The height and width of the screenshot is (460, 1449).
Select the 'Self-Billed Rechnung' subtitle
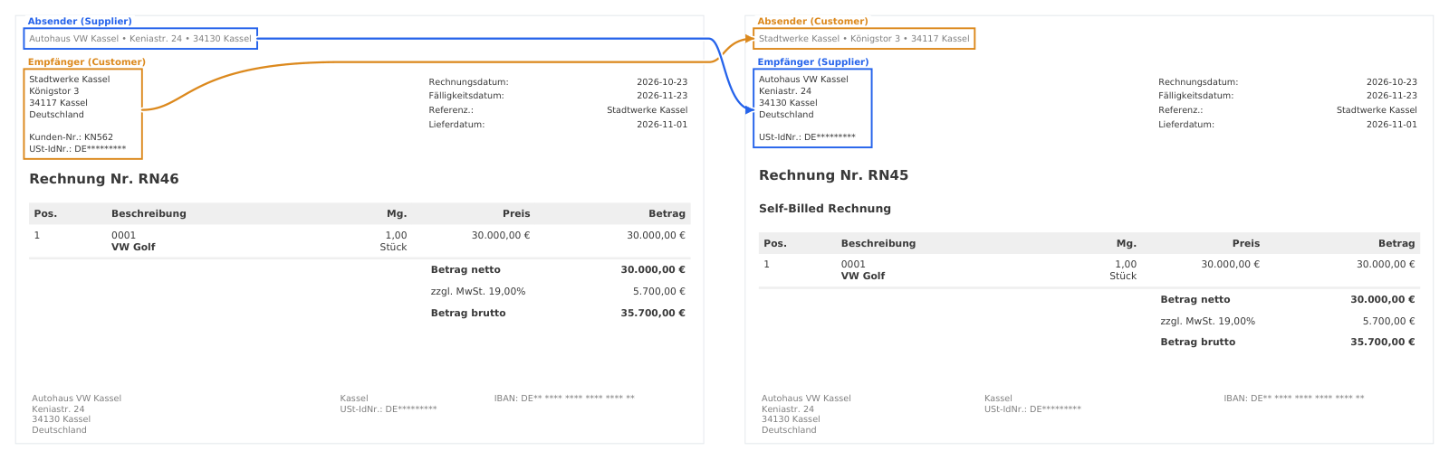click(825, 209)
